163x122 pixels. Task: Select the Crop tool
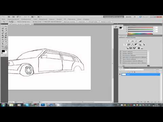point(3,31)
